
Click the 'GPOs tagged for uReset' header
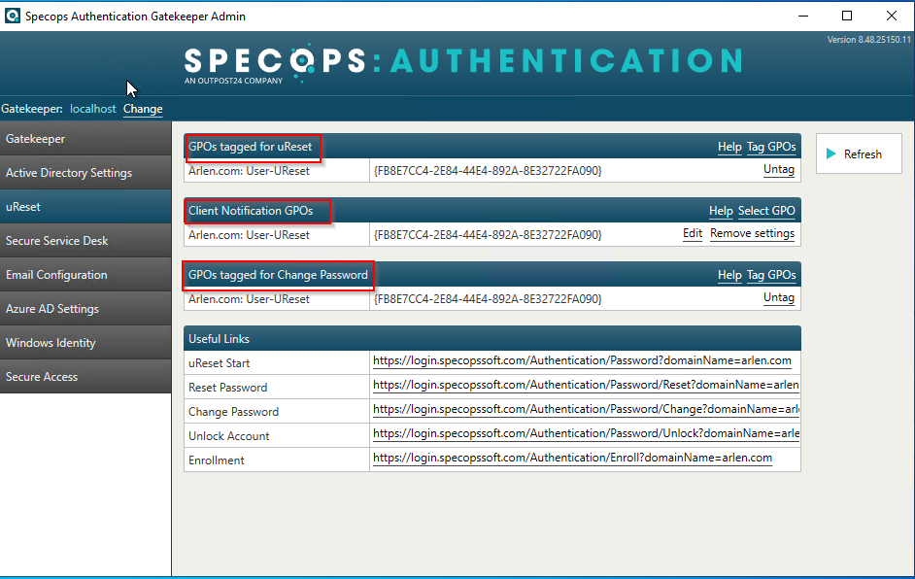tap(250, 147)
